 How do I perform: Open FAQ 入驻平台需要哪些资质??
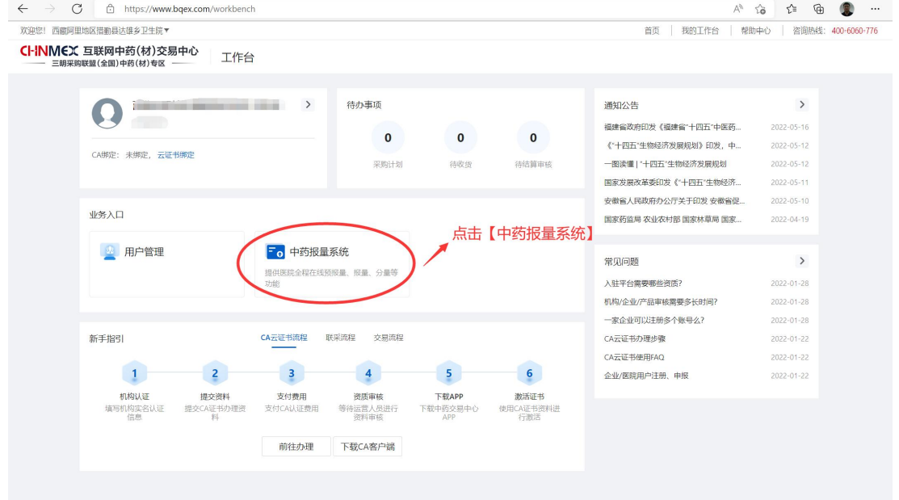coord(643,284)
